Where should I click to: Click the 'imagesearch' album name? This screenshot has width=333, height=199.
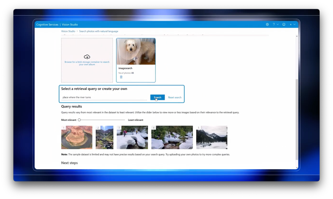[125, 68]
